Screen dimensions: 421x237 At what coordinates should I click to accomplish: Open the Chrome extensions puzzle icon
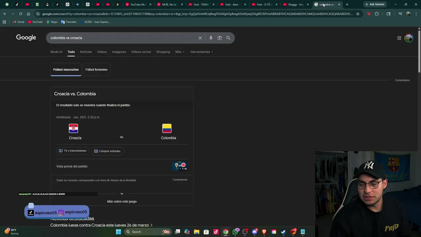tap(377, 14)
